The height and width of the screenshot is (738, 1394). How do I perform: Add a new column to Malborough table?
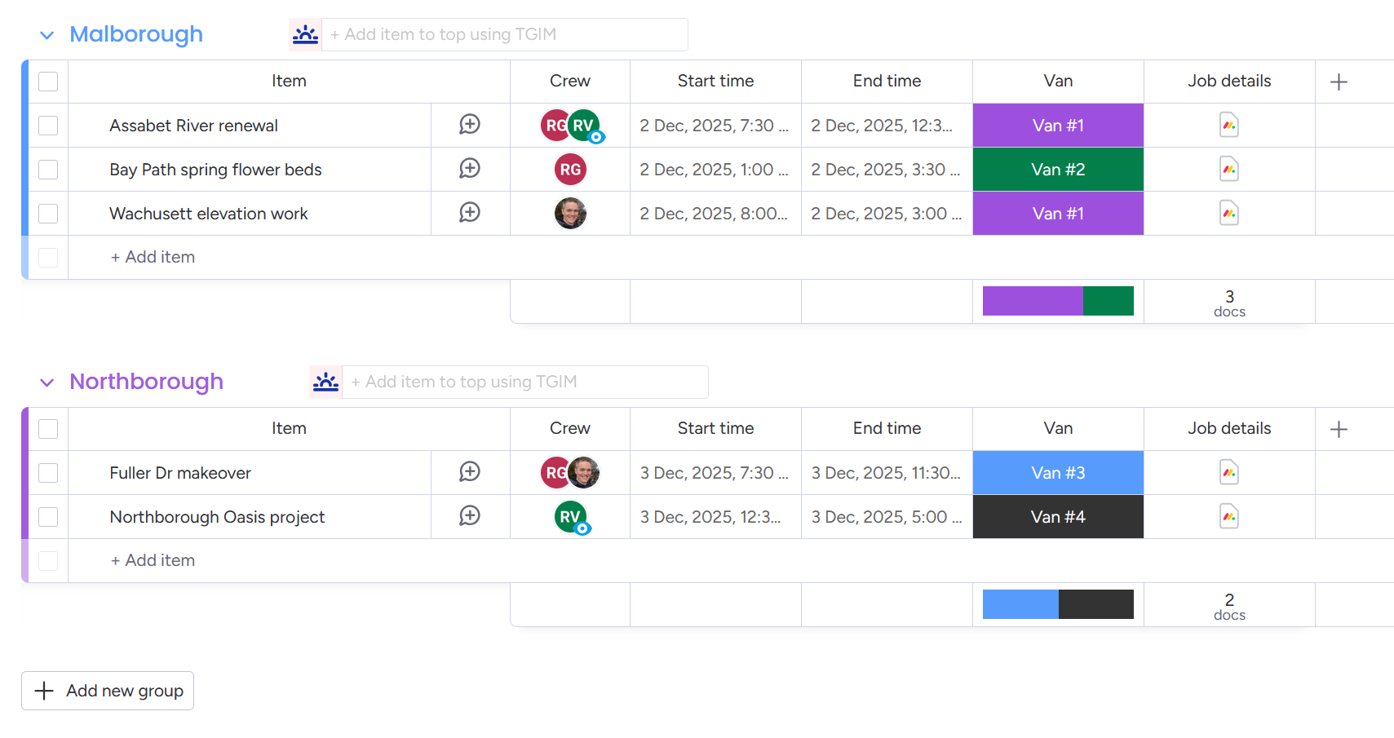pyautogui.click(x=1339, y=82)
